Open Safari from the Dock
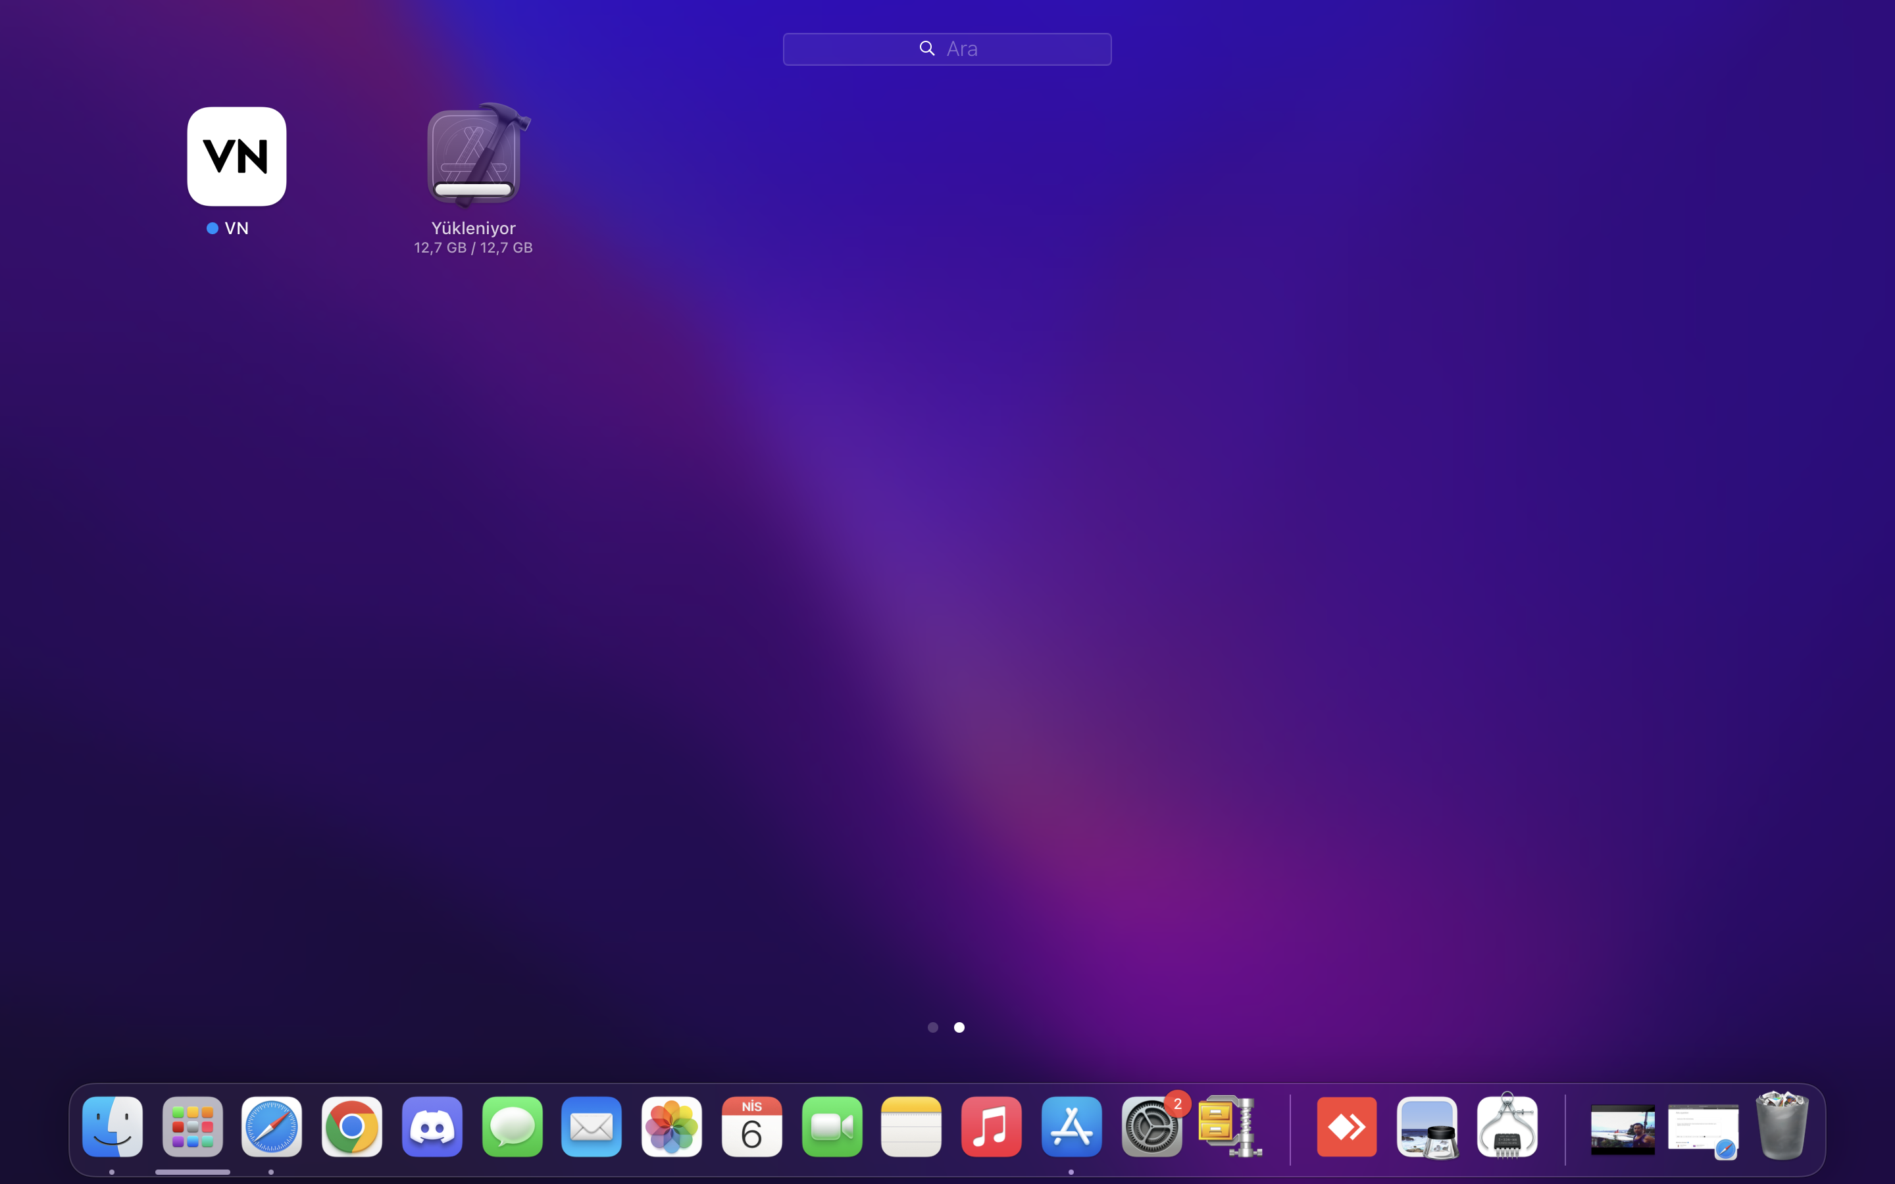 click(x=272, y=1127)
